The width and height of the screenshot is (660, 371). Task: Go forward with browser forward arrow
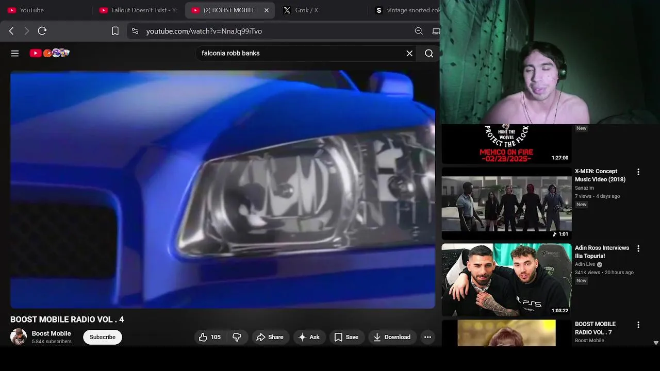click(27, 31)
